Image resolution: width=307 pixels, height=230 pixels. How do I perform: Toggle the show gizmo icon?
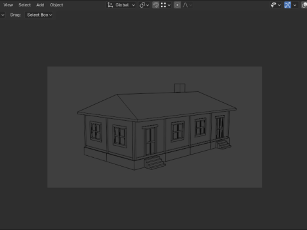(x=287, y=5)
